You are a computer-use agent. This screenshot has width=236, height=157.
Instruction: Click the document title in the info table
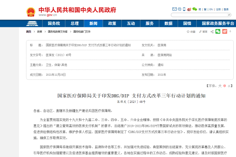(x=88, y=45)
